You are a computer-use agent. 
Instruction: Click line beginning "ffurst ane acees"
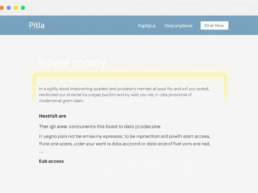(x=125, y=144)
